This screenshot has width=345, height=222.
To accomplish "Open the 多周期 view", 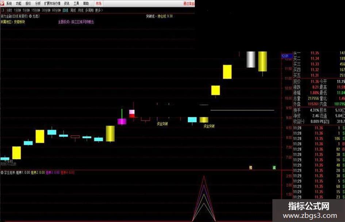I will coord(89,10).
